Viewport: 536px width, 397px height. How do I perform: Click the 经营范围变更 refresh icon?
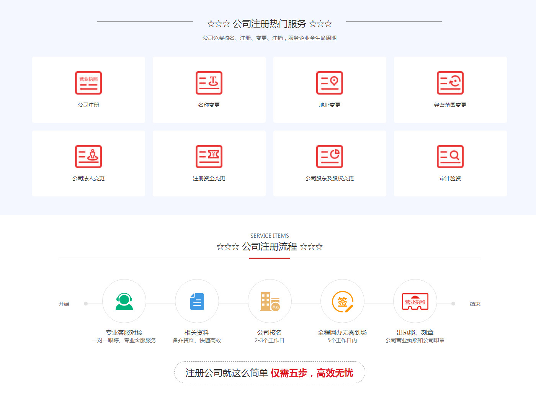point(450,83)
